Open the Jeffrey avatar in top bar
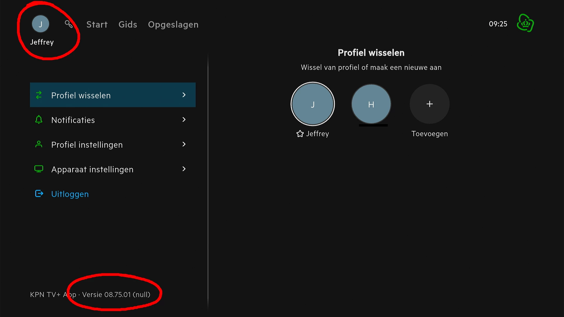Viewport: 564px width, 317px height. click(x=41, y=24)
